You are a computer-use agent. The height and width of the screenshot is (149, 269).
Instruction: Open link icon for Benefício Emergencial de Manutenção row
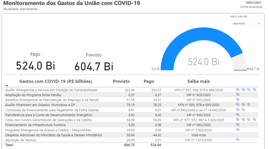click(238, 99)
